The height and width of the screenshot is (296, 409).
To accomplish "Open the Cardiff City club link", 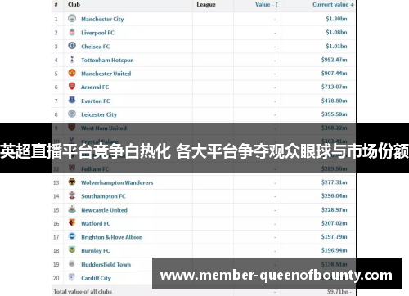I will tap(96, 278).
